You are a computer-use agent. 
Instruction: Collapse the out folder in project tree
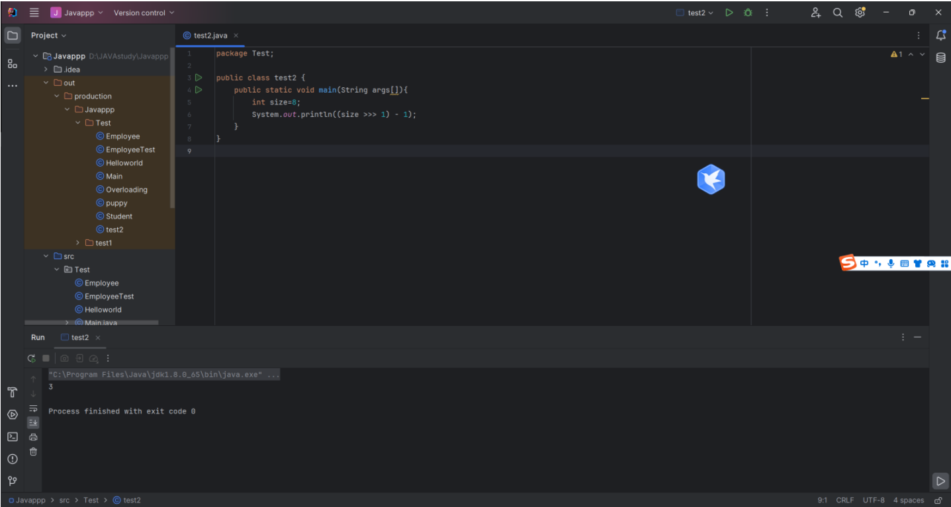[x=46, y=83]
